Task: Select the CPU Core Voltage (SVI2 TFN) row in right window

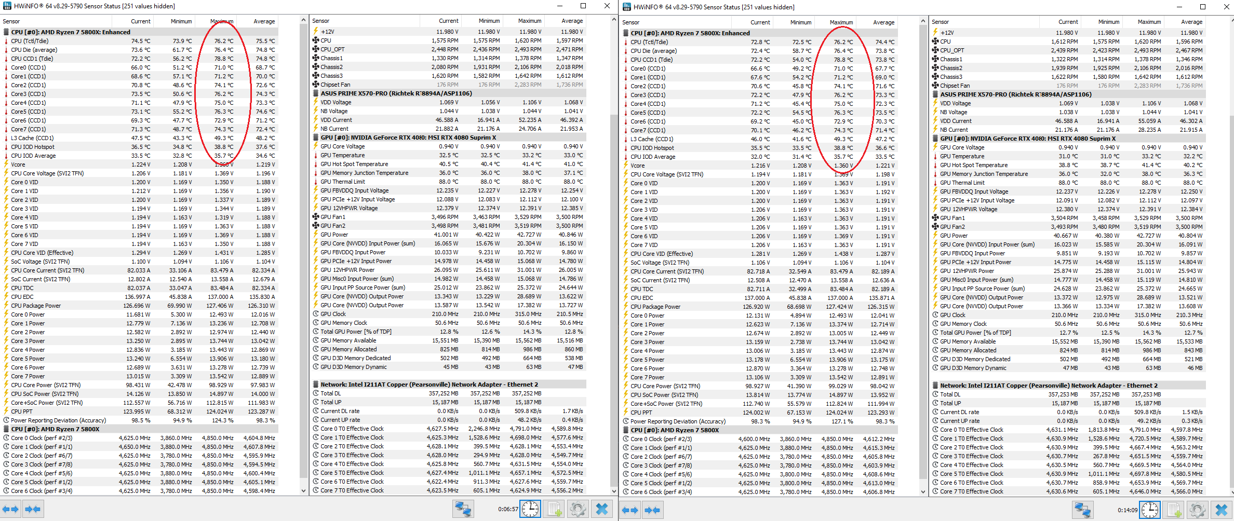Action: (x=759, y=174)
